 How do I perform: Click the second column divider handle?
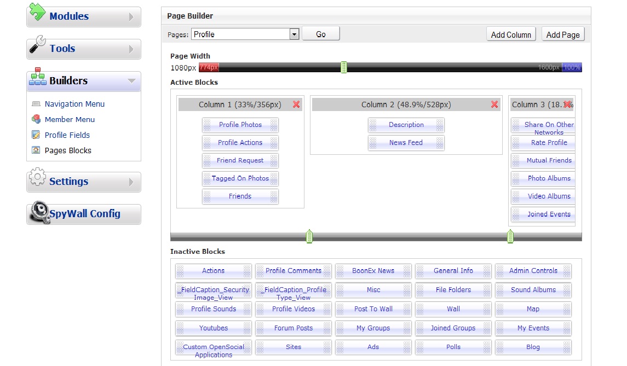pyautogui.click(x=510, y=236)
